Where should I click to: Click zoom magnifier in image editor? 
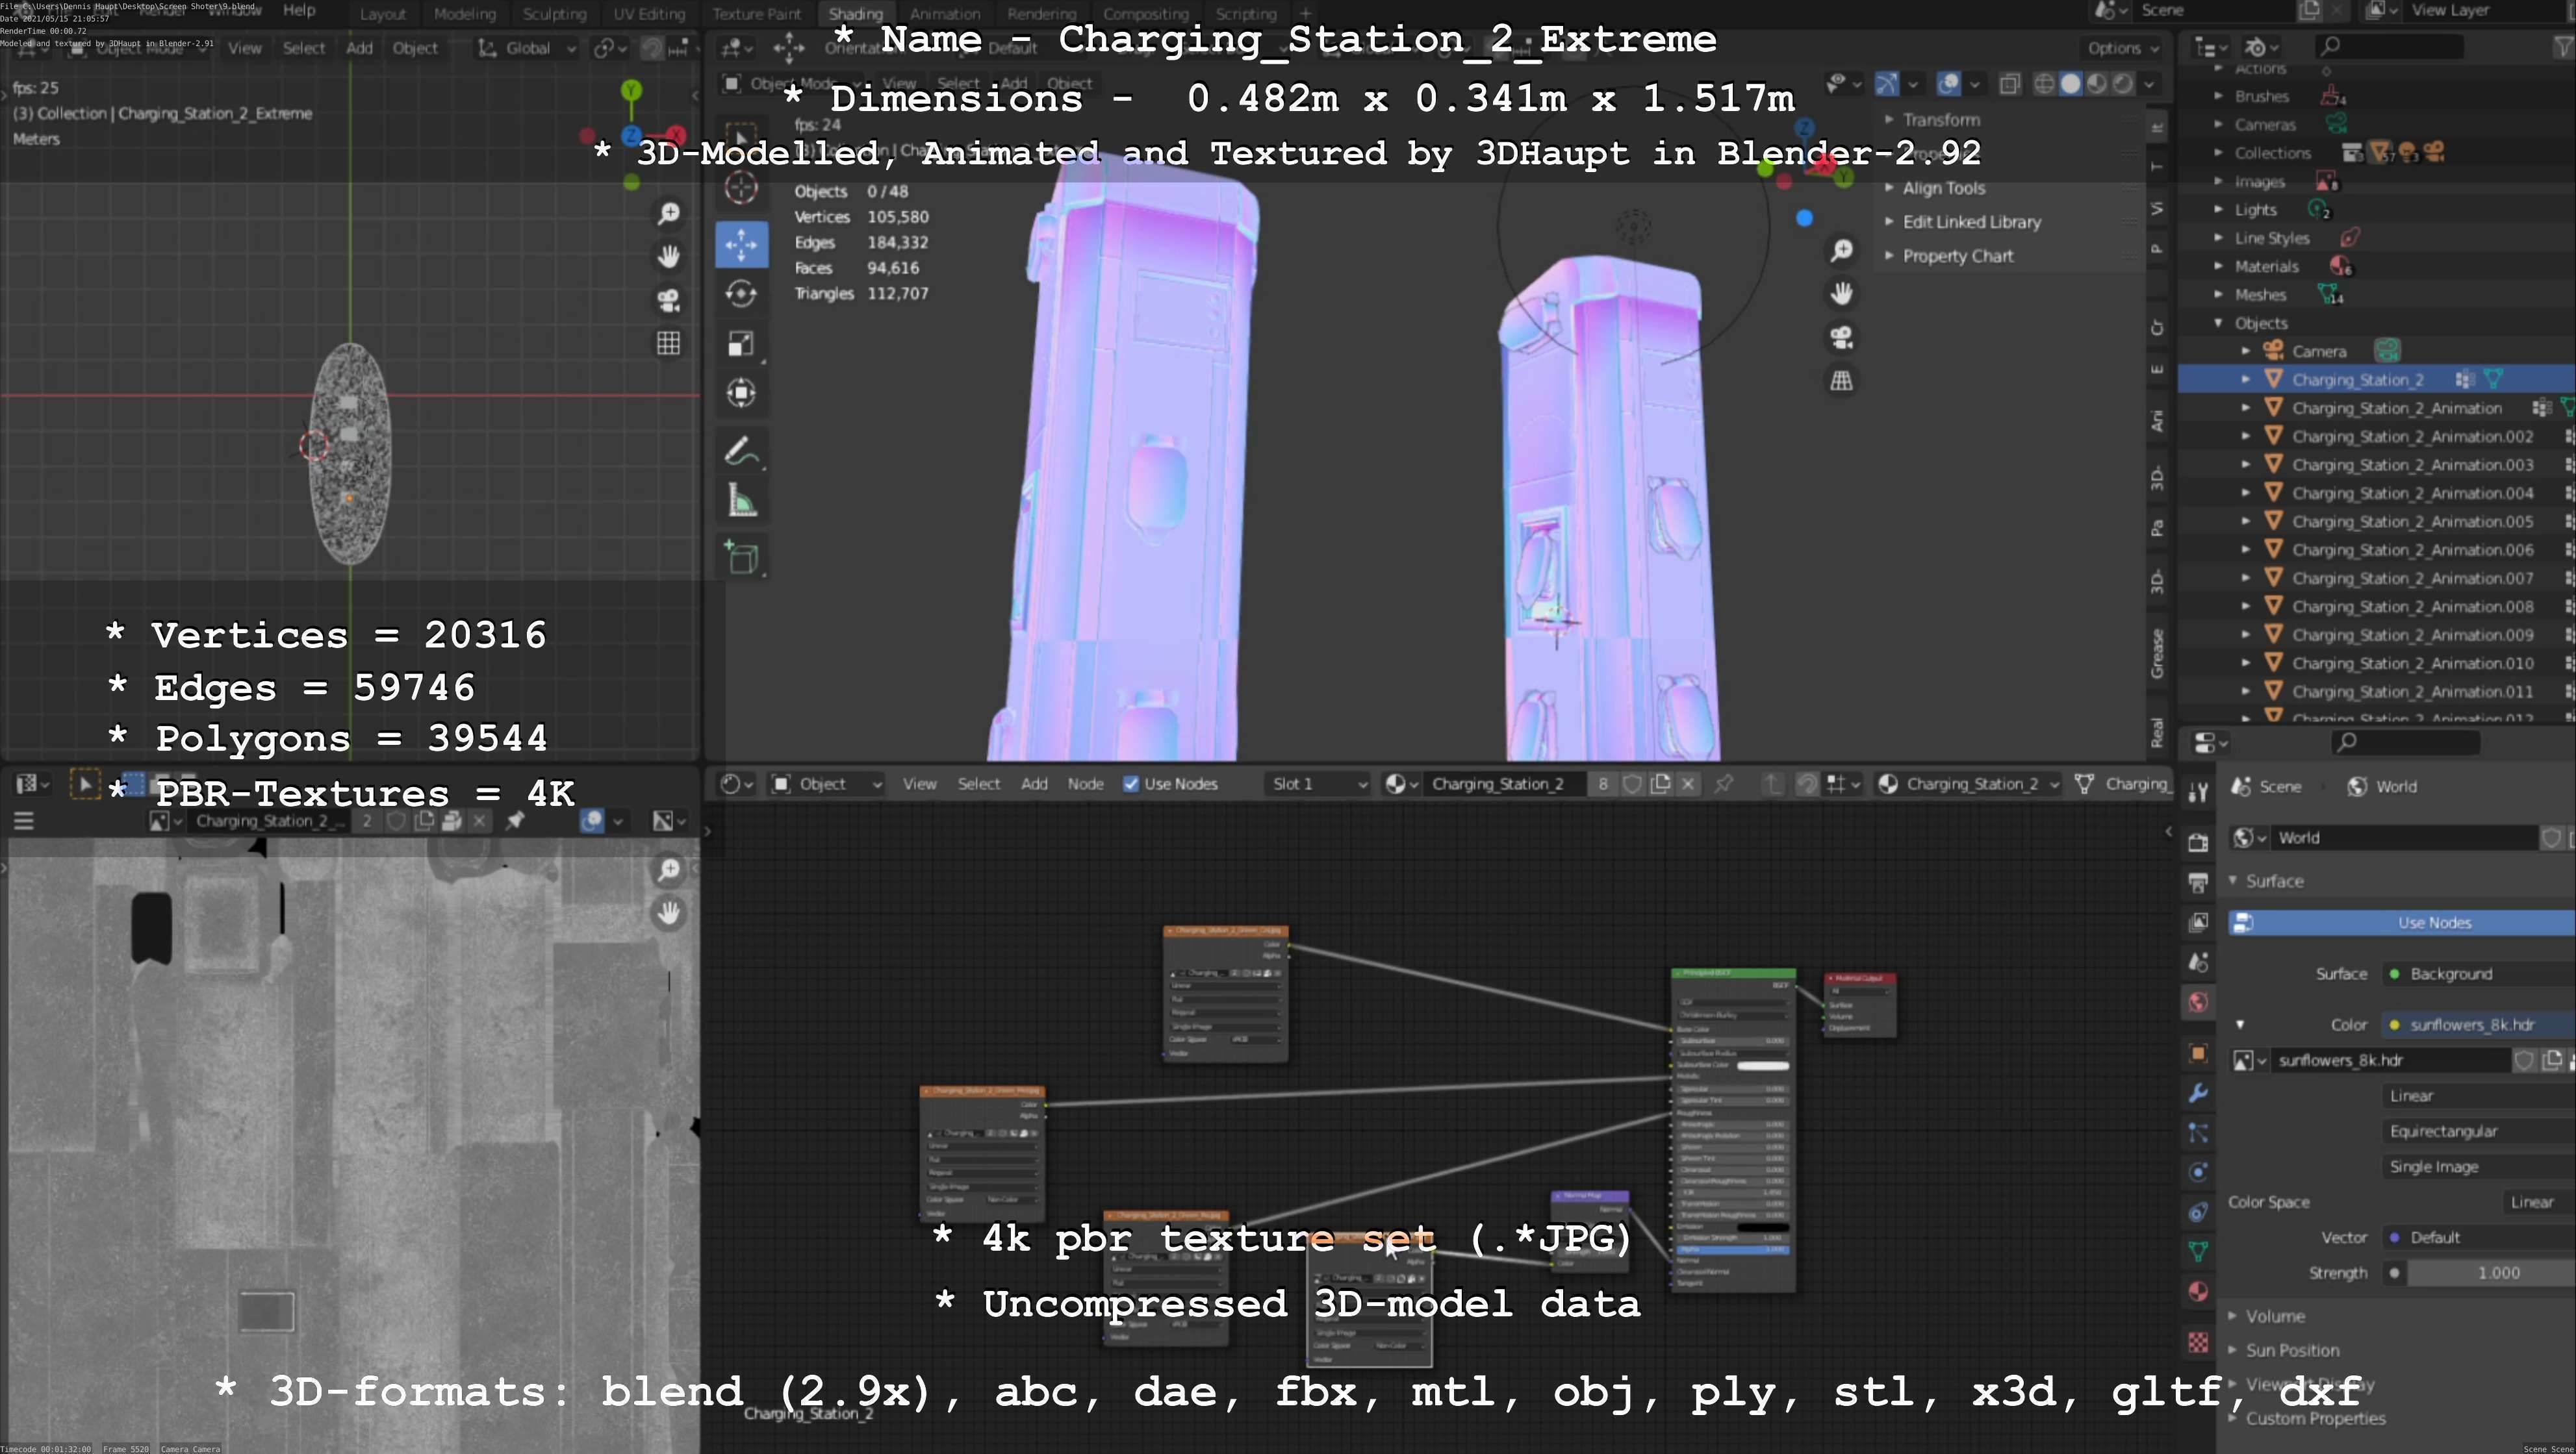click(668, 870)
